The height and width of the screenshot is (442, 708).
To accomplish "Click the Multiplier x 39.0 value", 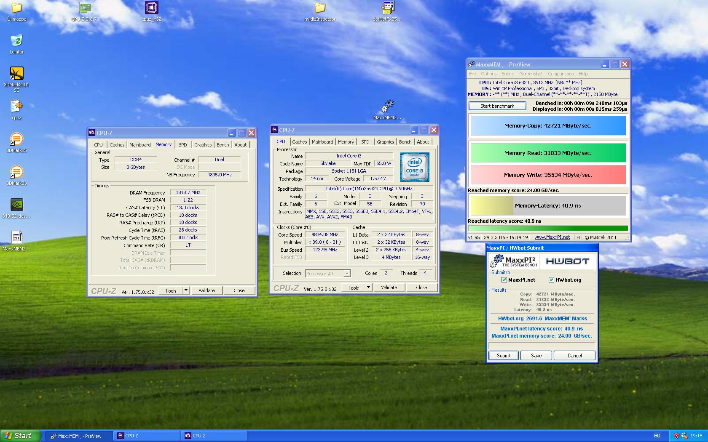I will point(324,242).
